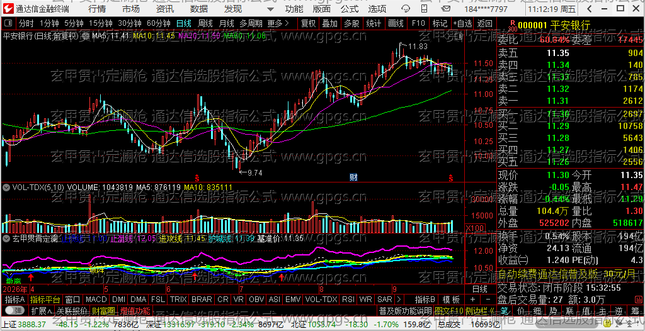Click the plus zoom button in indicator bar

tap(472, 299)
